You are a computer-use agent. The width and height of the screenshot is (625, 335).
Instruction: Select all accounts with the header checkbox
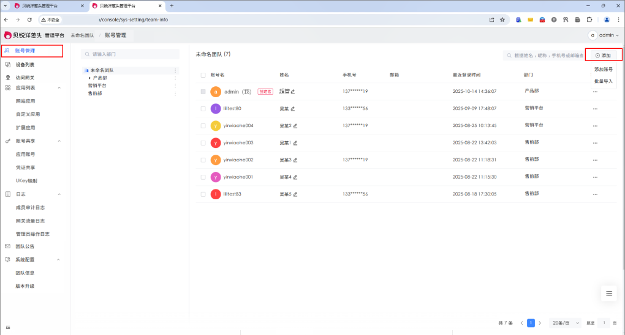point(203,75)
